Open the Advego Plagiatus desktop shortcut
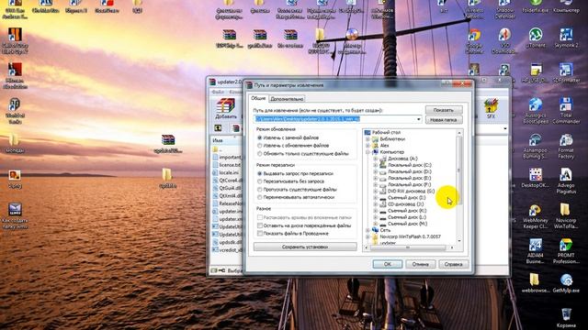 click(x=566, y=181)
